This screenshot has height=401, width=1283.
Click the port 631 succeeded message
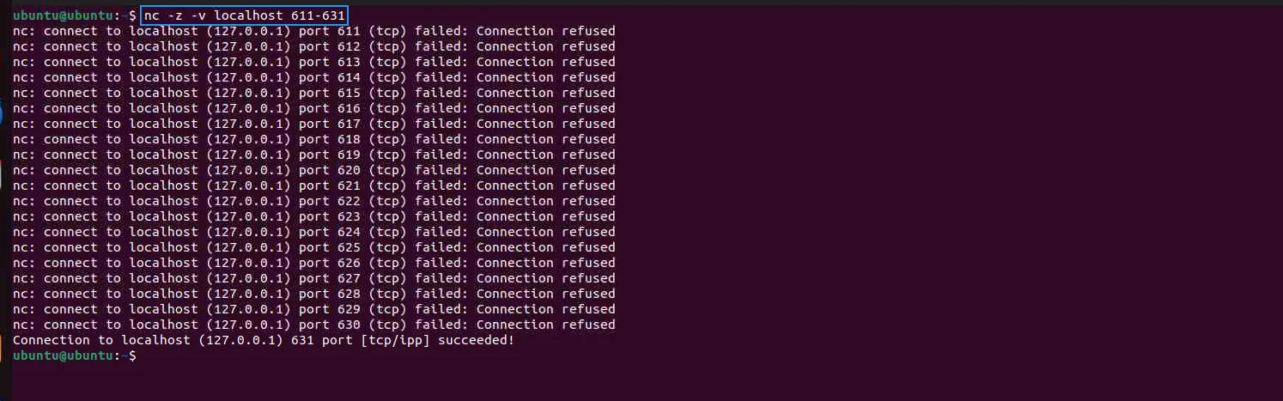click(x=264, y=340)
